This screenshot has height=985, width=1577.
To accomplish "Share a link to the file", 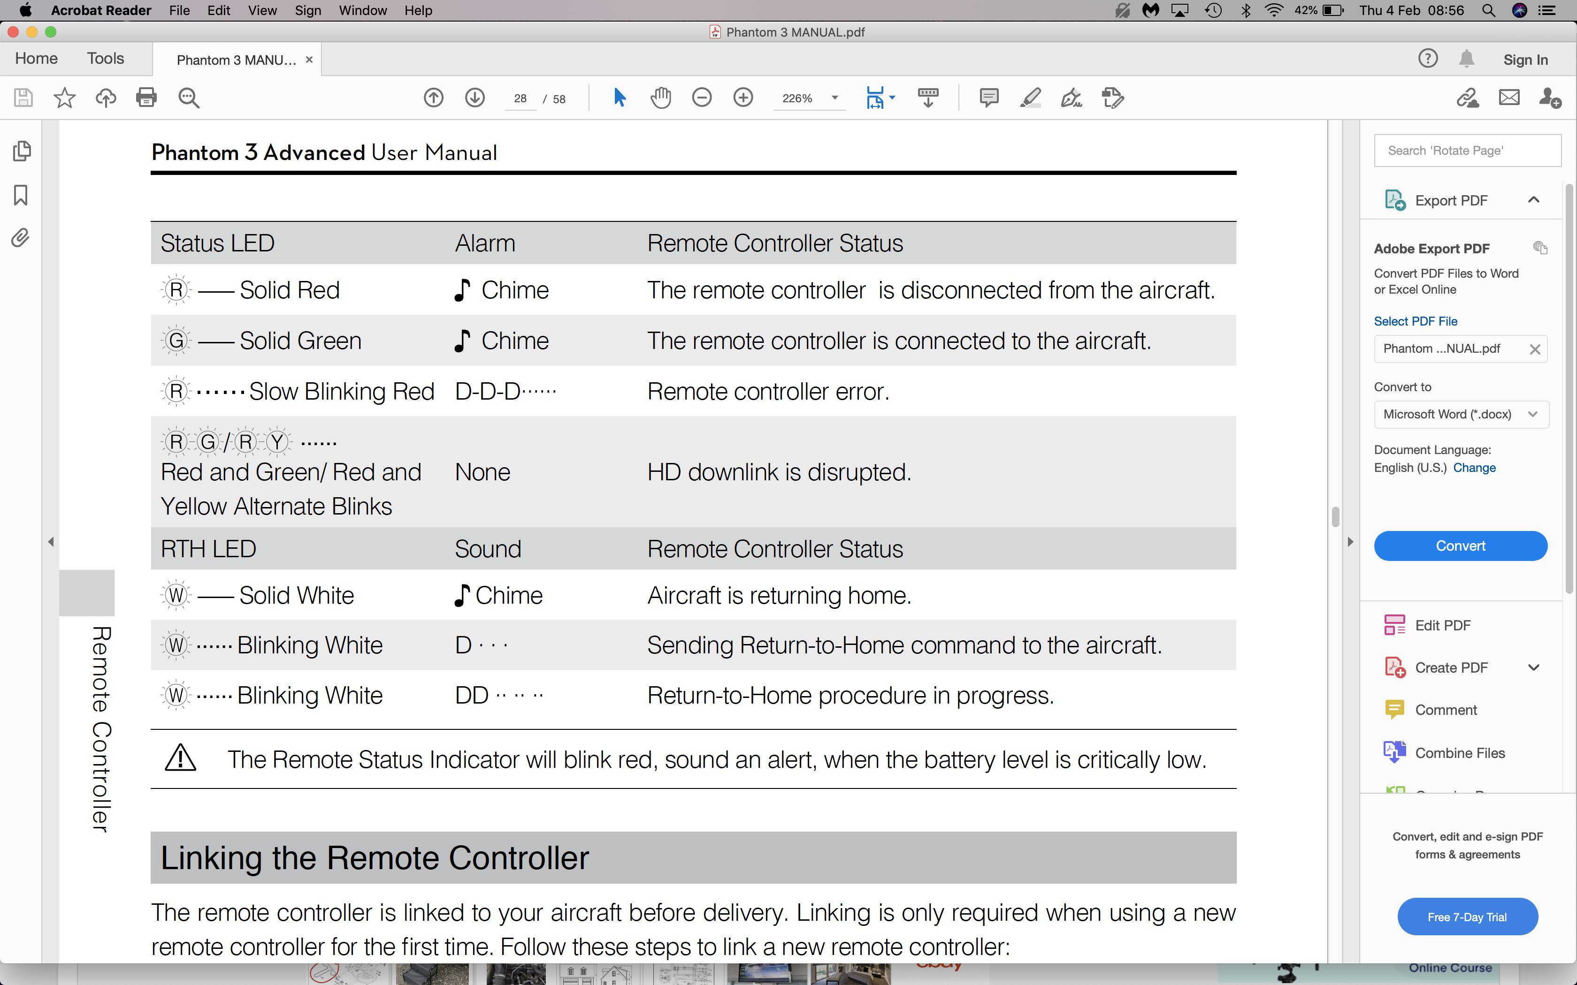I will click(x=1468, y=98).
